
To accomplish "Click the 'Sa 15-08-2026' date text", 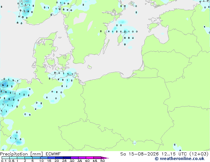I will (139, 154).
